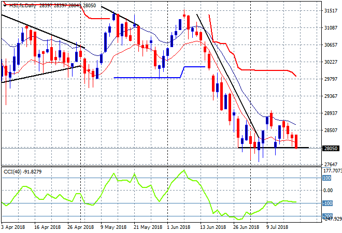Click the 31517 price axis label
This screenshot has height=233, width=342.
[331, 11]
